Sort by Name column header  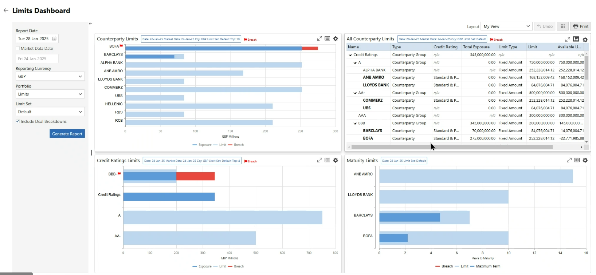tap(369, 47)
